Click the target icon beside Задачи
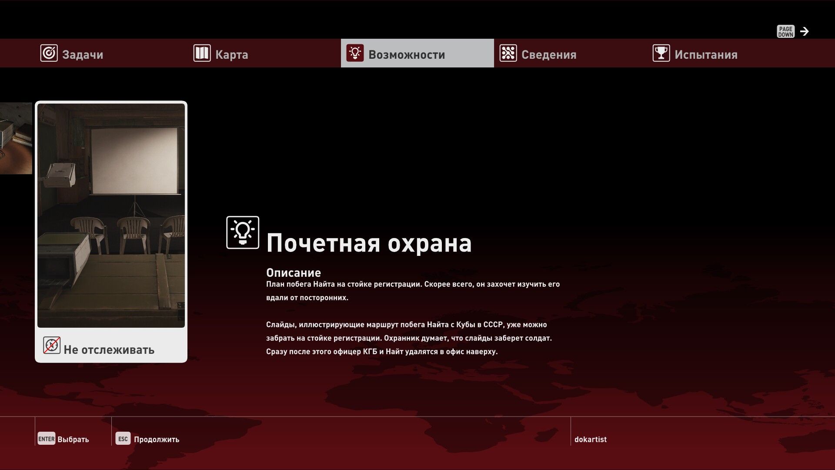 49,54
